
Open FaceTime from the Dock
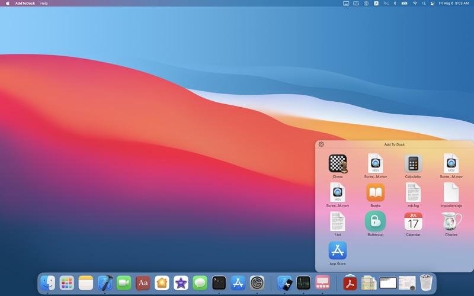coord(124,283)
